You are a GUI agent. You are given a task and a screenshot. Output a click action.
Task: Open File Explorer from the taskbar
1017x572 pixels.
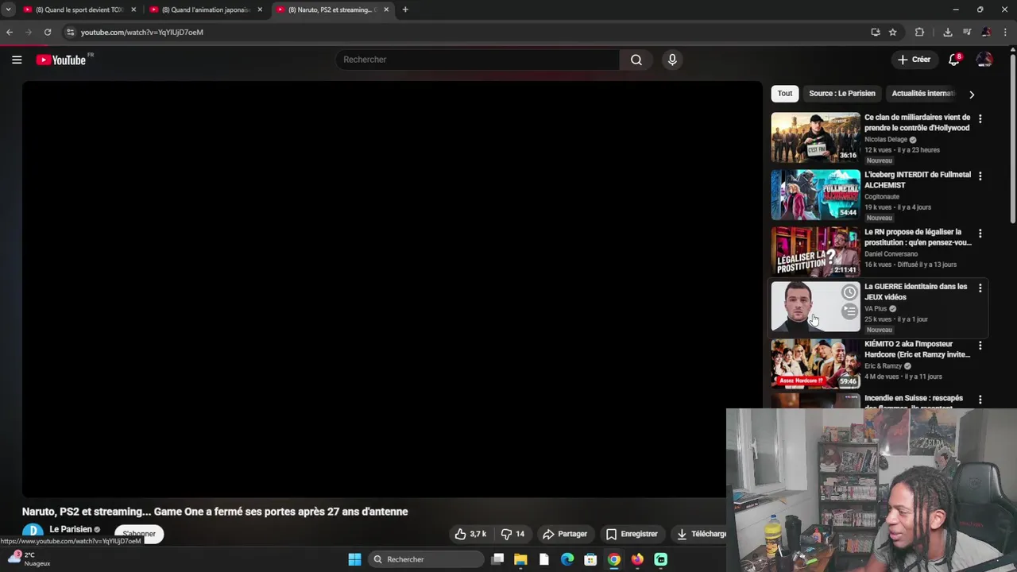[520, 559]
